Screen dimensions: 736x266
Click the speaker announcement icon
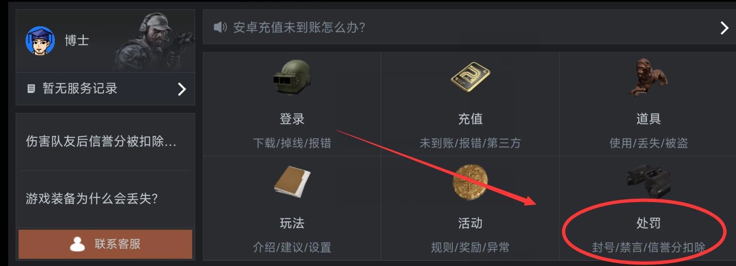[x=220, y=28]
